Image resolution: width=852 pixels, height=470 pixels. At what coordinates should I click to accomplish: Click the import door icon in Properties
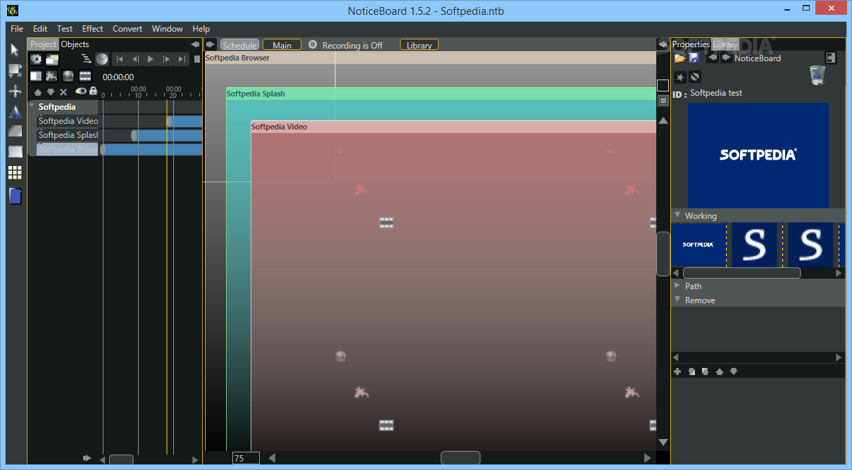point(831,58)
